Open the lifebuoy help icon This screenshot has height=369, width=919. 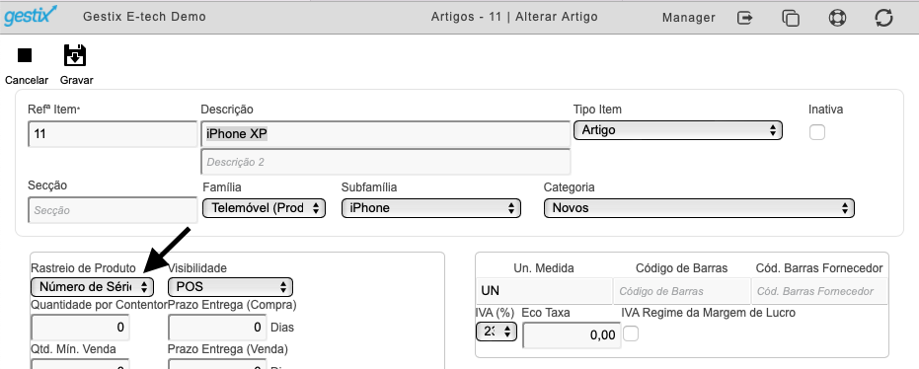[x=837, y=18]
